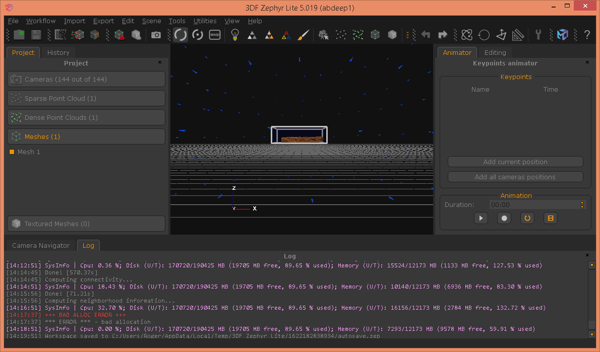Image resolution: width=600 pixels, height=352 pixels.
Task: Select the orbit navigation mode icon
Action: [x=180, y=35]
